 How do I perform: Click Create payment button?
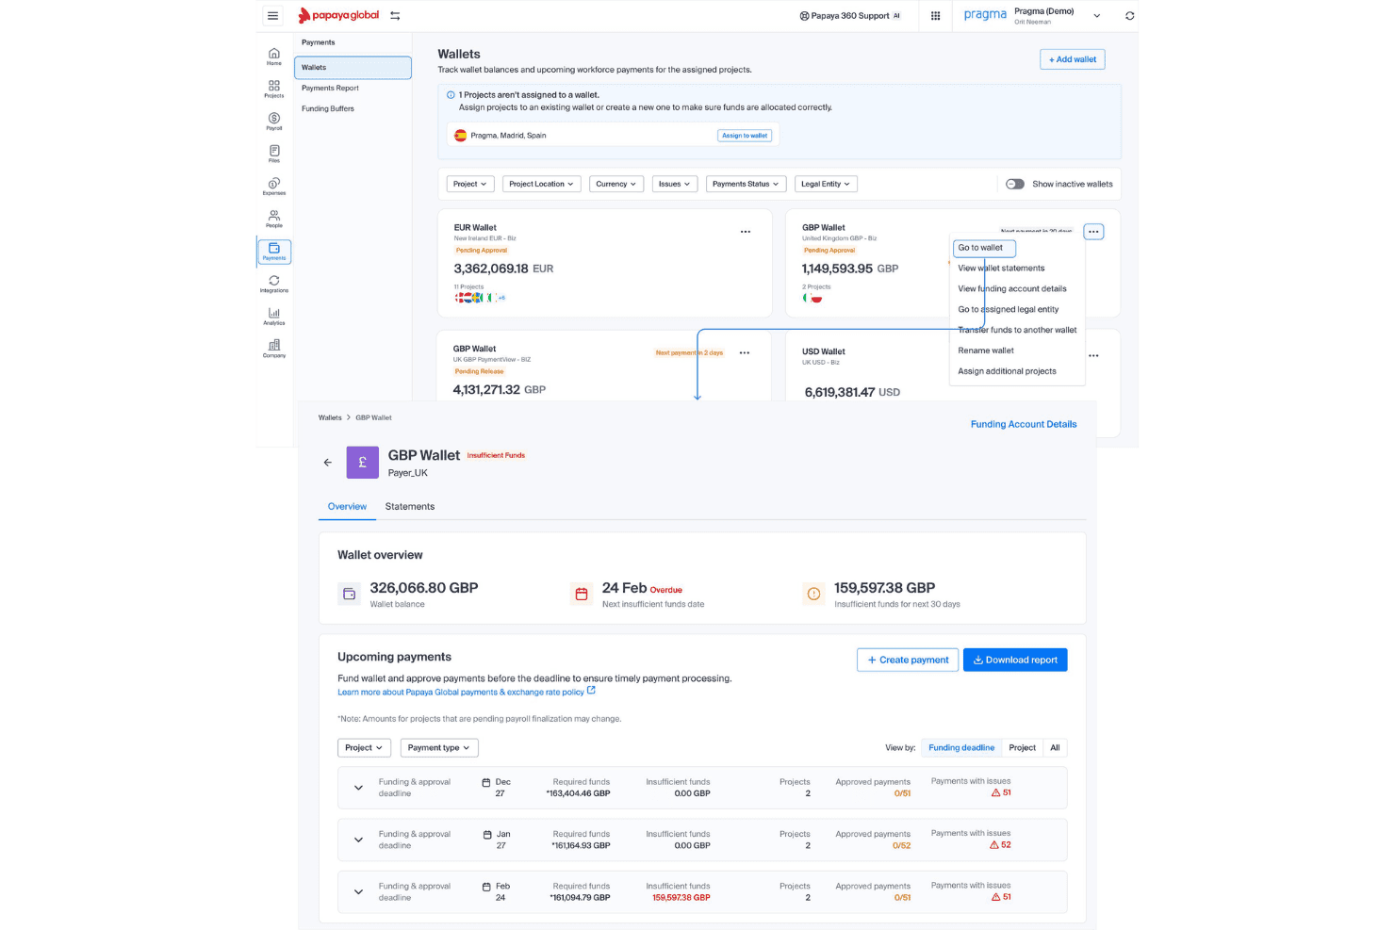[908, 661]
